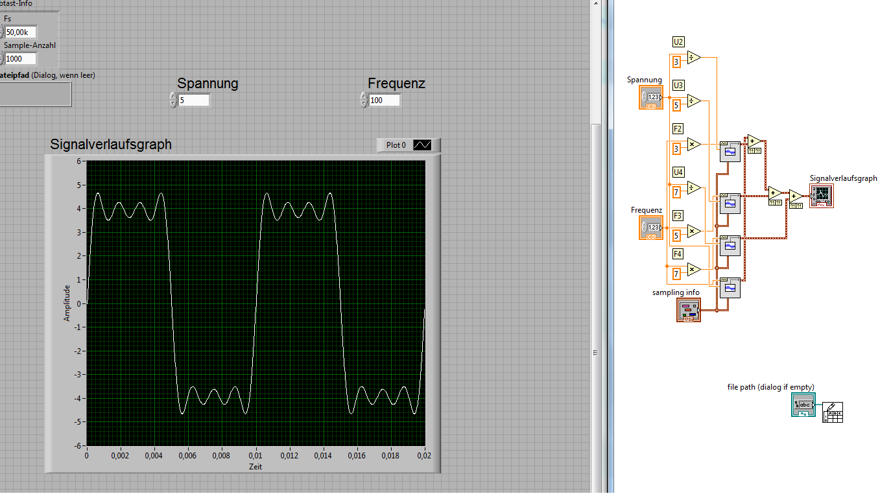
Task: Click the constant 5 wired to F3 multiply
Action: 676,235
